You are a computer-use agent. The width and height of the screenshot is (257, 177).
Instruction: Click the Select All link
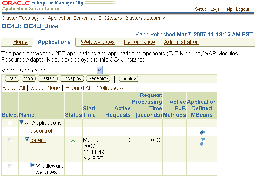click(x=14, y=88)
